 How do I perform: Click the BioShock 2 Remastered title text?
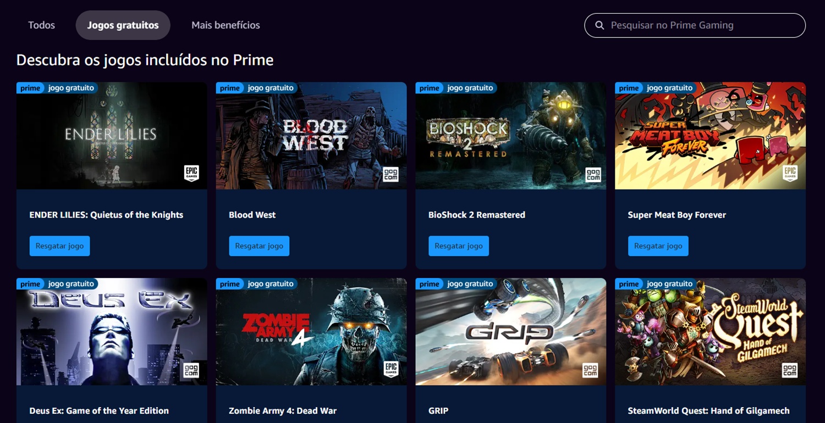coord(477,215)
